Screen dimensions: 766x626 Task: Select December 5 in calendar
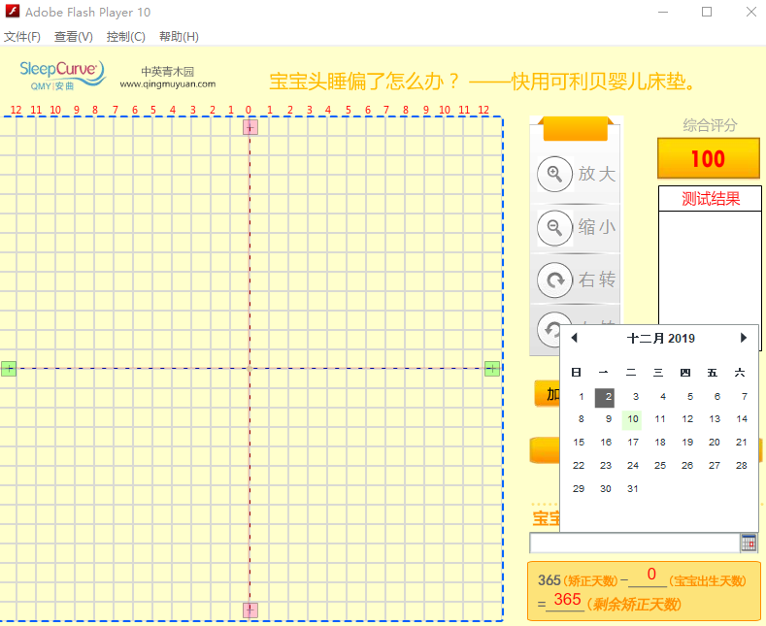coord(690,397)
